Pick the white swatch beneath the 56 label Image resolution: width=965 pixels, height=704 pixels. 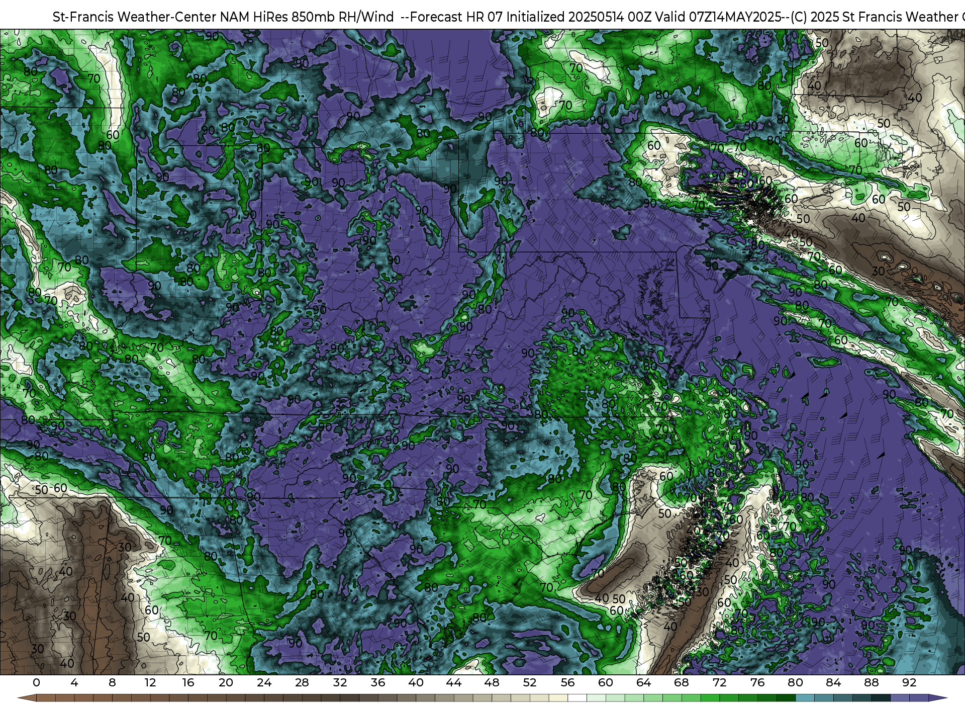pos(577,698)
